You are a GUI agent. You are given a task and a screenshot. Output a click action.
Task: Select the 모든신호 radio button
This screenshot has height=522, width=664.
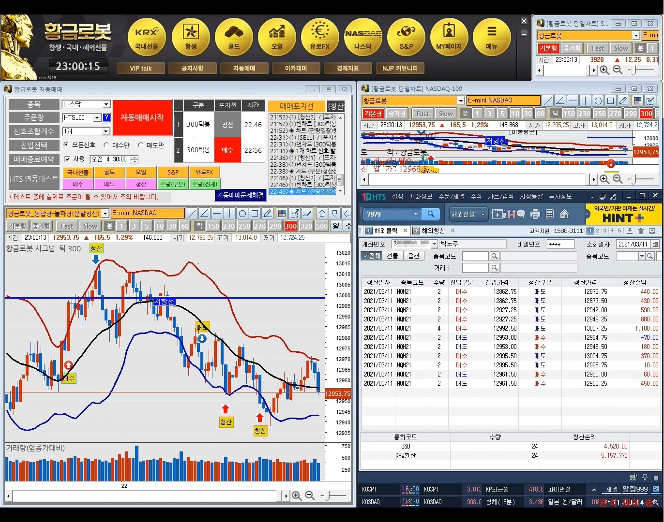point(66,145)
